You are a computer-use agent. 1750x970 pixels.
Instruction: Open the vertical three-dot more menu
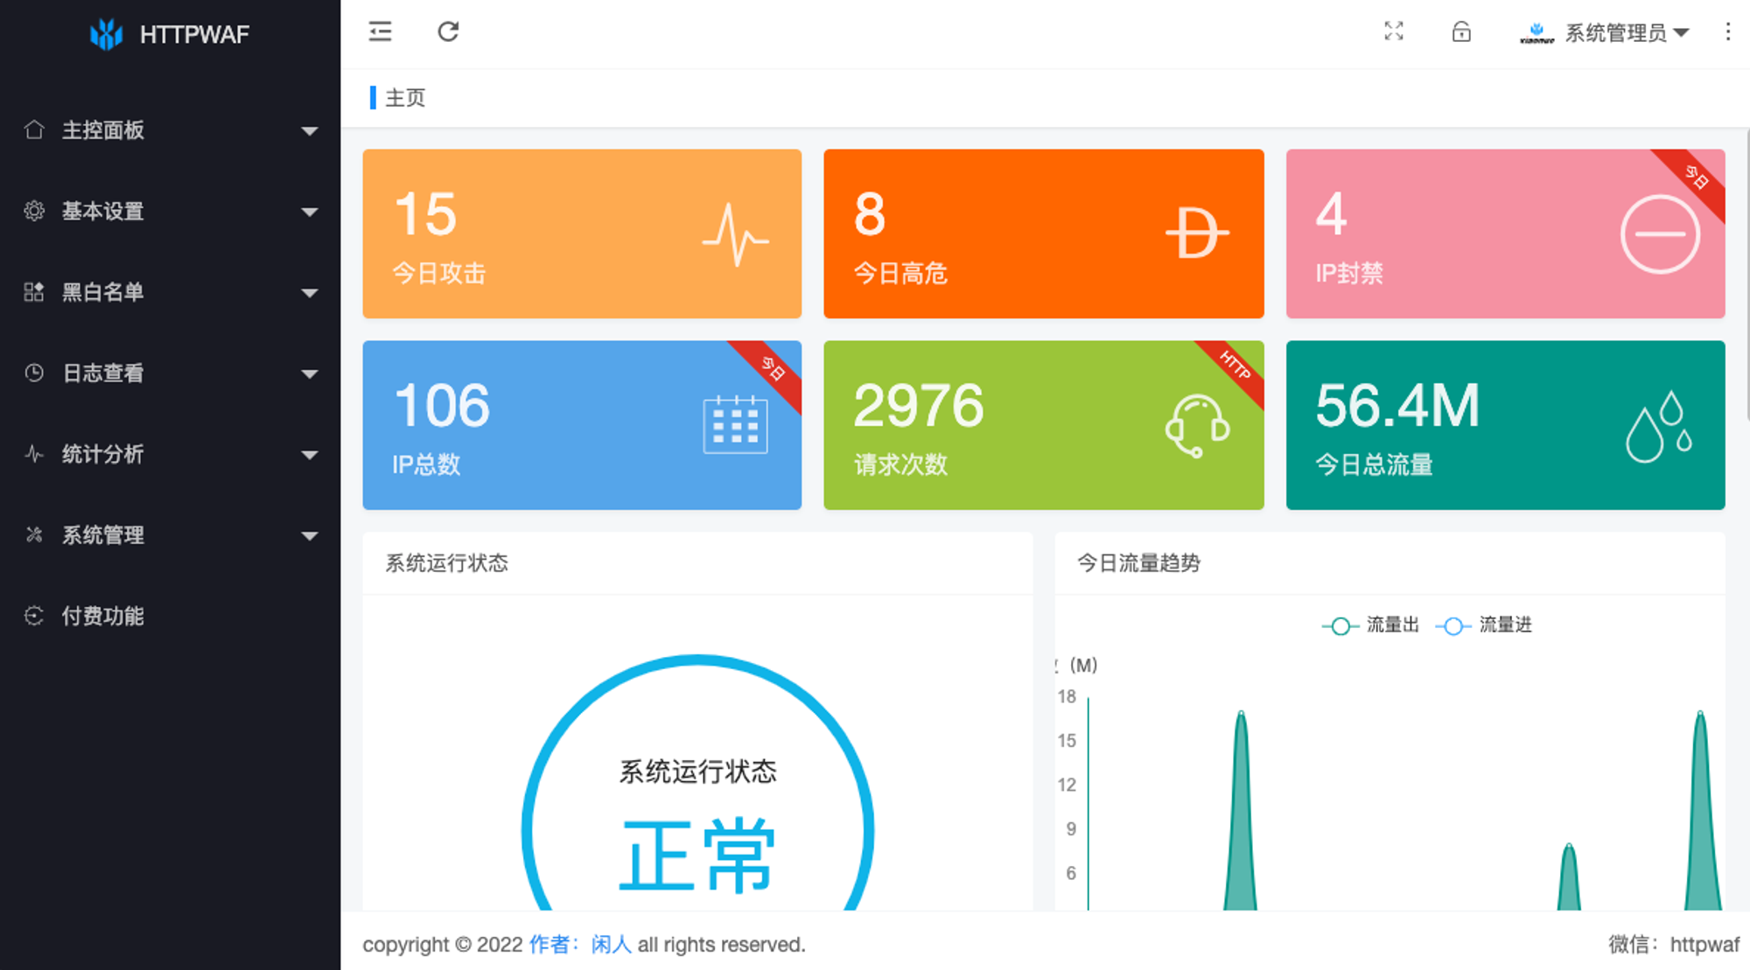point(1727,32)
